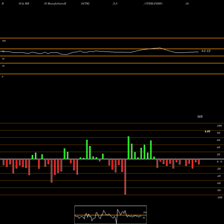Click the 30 label on RSI left axis
224x224 pixels.
click(3, 66)
